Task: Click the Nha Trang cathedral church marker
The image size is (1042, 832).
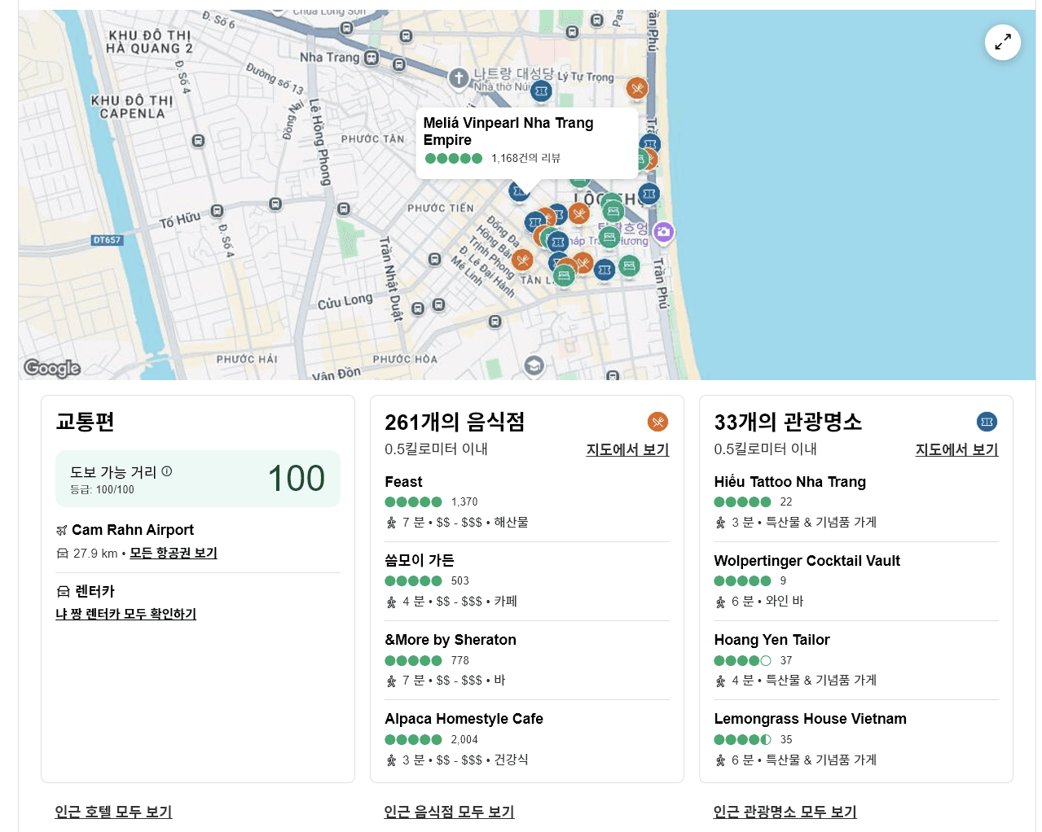Action: [x=459, y=78]
